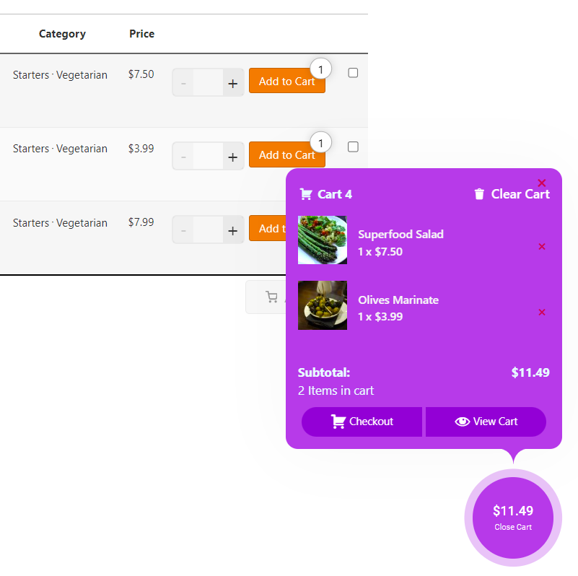The image size is (578, 576).
Task: Increase quantity of the $3.99 item
Action: tap(232, 157)
